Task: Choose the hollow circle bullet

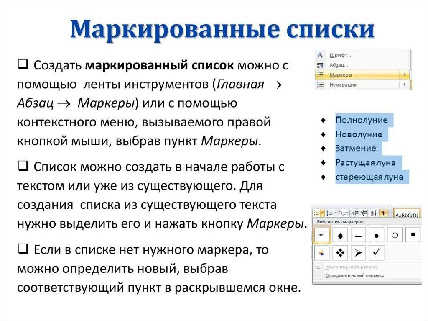Action: tap(395, 235)
